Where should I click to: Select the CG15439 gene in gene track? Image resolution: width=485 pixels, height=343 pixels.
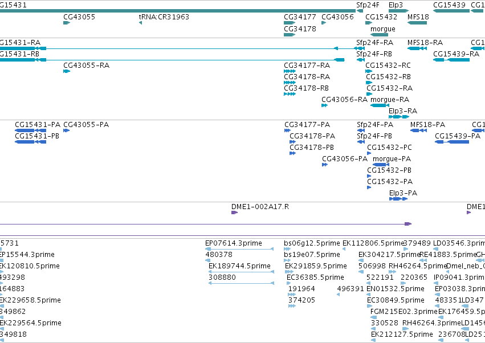coord(451,11)
